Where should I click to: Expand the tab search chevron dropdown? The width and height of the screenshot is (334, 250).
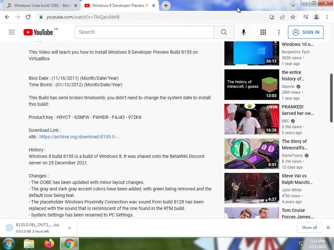(x=293, y=6)
